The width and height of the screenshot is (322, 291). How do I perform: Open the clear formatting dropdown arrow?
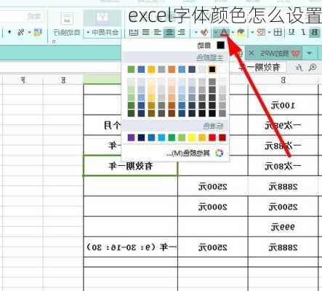[196, 32]
